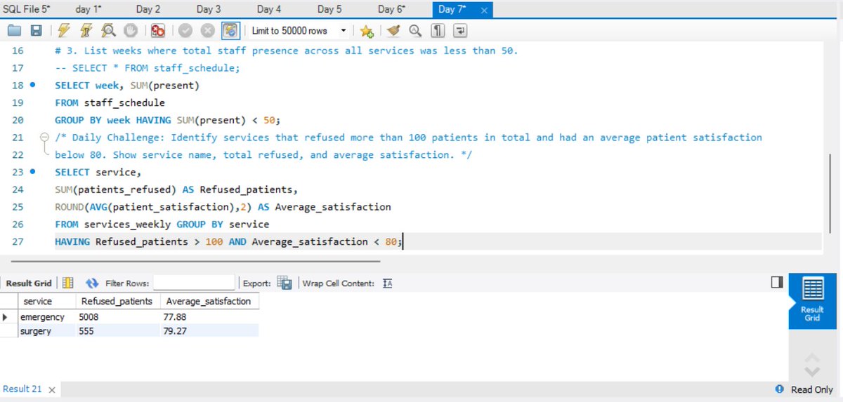Image resolution: width=843 pixels, height=402 pixels.
Task: Select the surgery cell
Action: point(46,330)
